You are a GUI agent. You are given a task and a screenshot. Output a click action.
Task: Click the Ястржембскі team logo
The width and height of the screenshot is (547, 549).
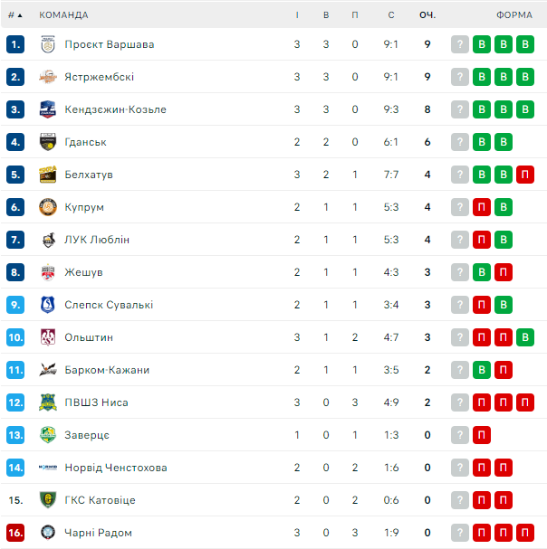pos(48,77)
